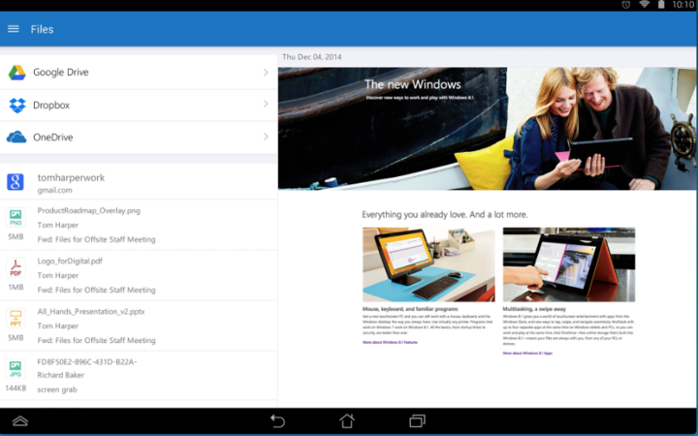Open the Google Drive row
698x436 pixels.
click(x=139, y=72)
